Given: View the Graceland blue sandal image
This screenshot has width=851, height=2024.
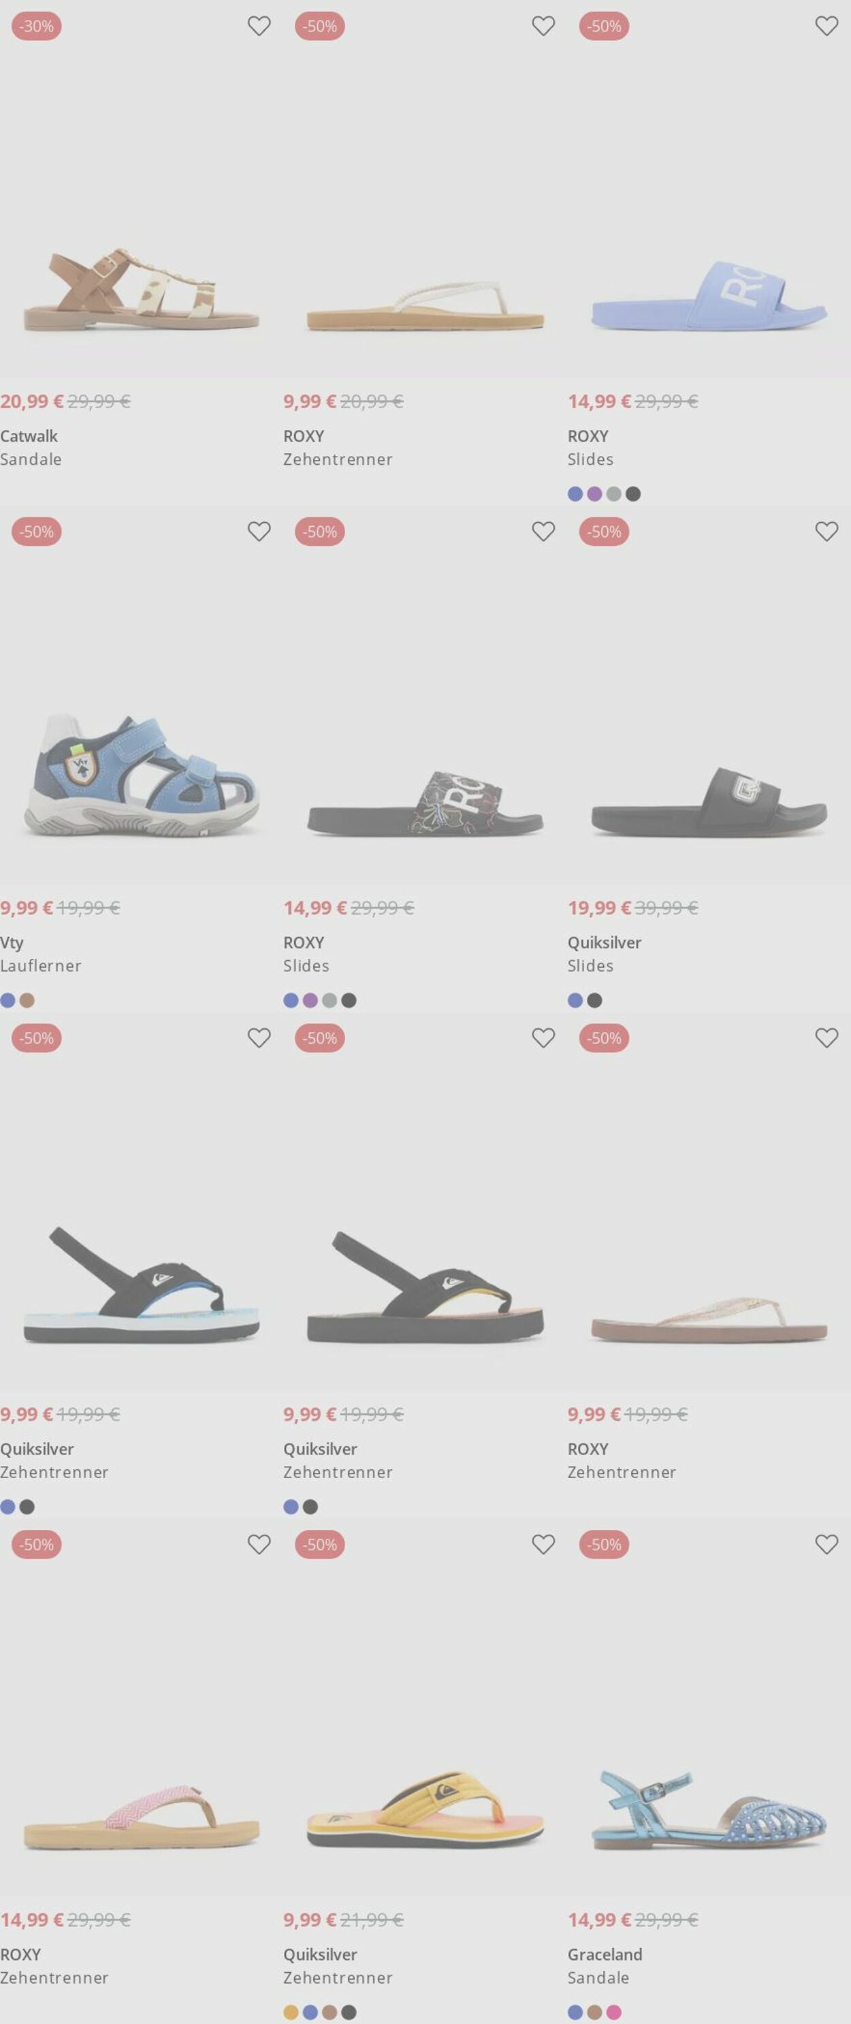Looking at the screenshot, I should (x=709, y=1809).
